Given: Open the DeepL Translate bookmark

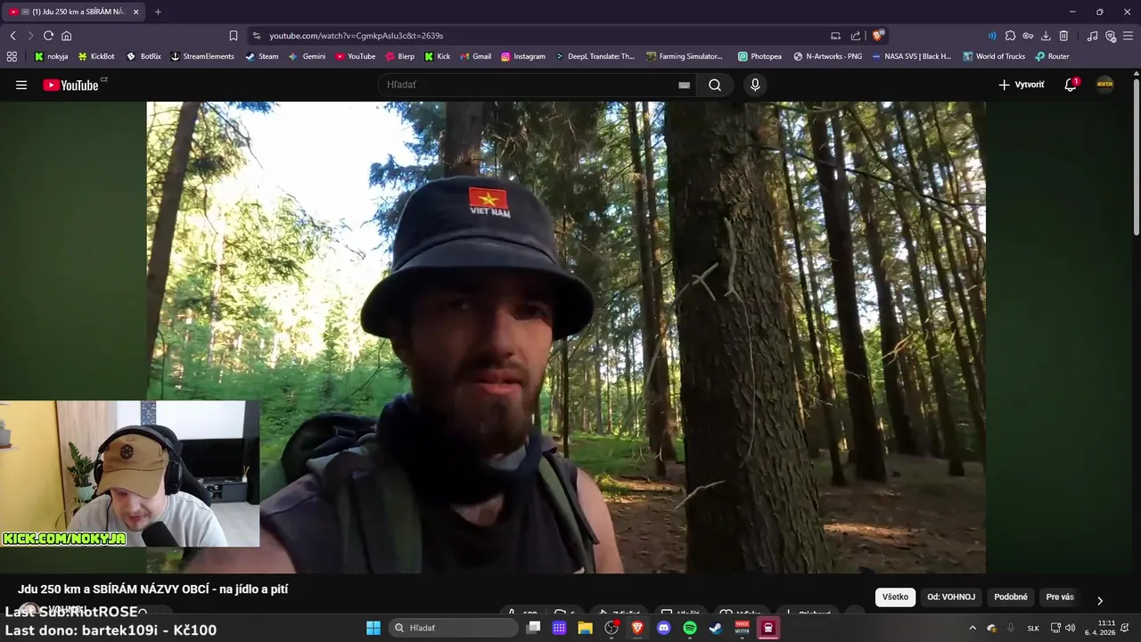Looking at the screenshot, I should [595, 56].
